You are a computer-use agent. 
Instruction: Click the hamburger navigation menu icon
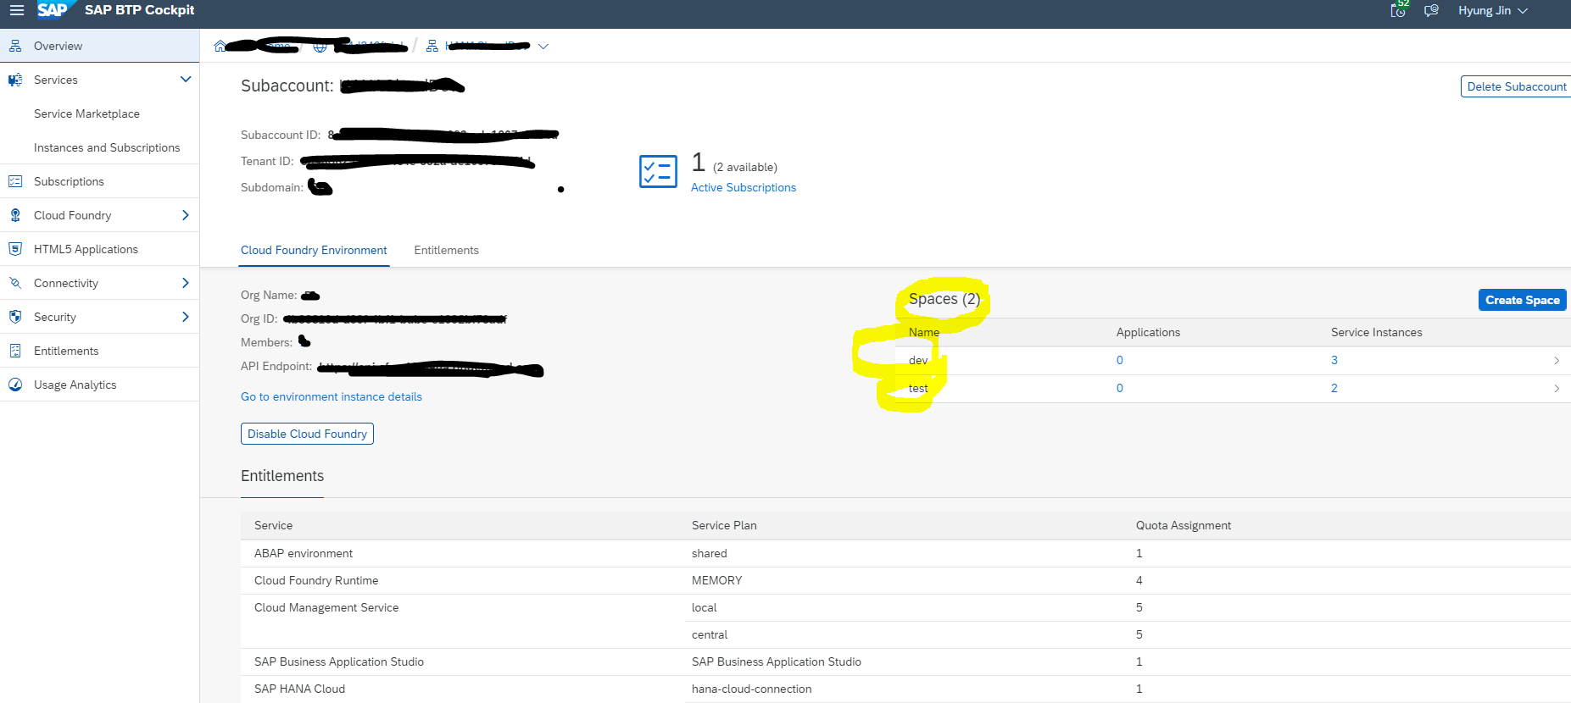(x=16, y=10)
